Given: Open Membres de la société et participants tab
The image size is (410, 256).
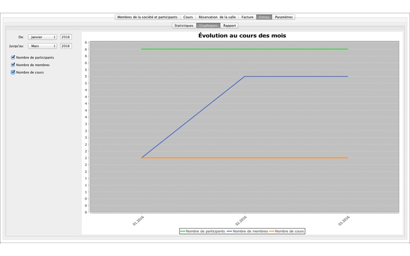Looking at the screenshot, I should click(147, 17).
